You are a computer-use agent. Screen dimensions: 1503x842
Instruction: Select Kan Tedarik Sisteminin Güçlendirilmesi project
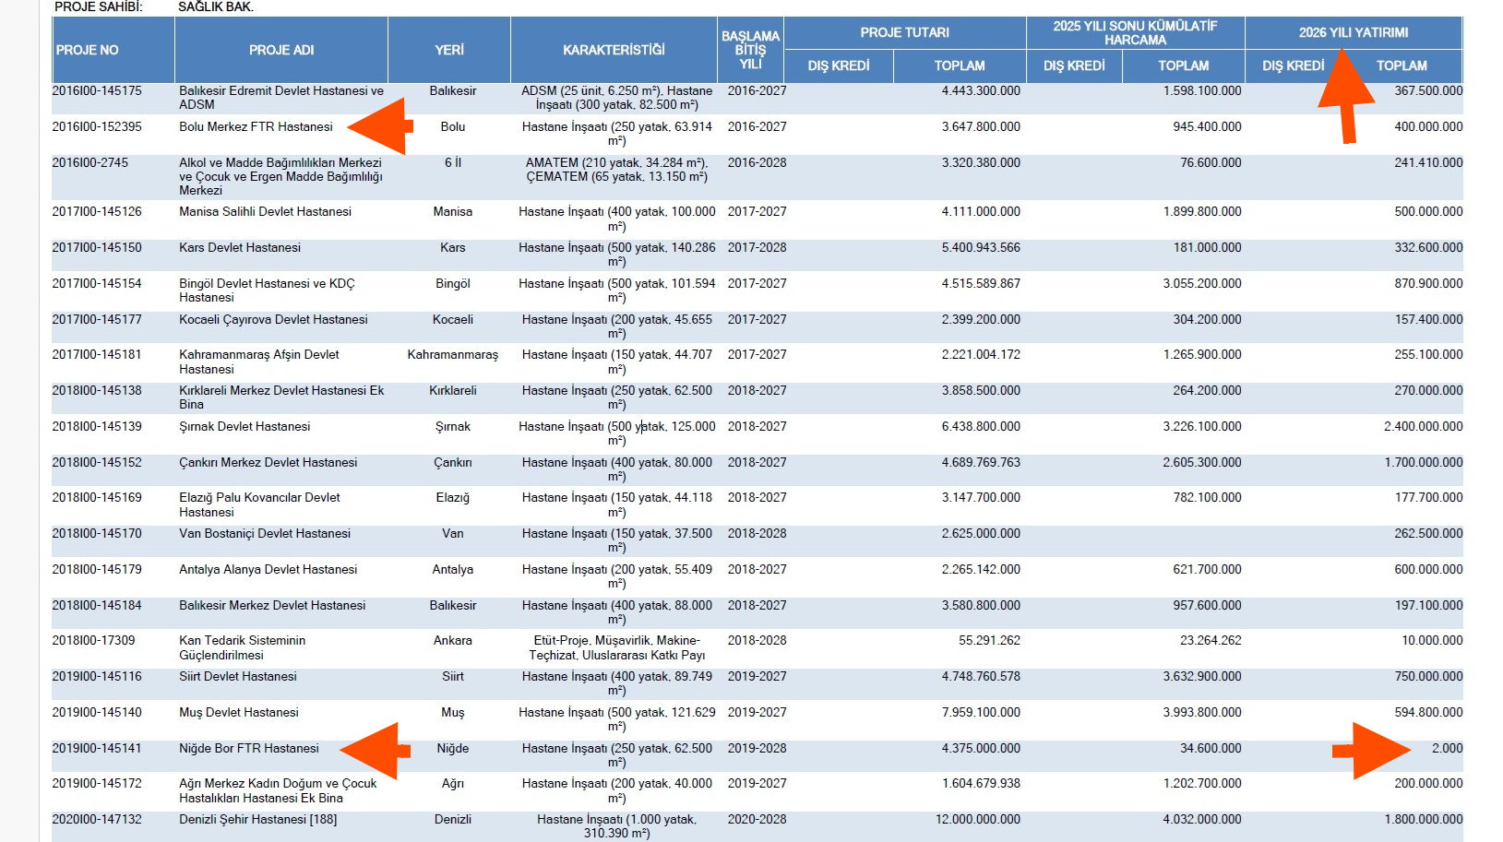click(x=242, y=647)
